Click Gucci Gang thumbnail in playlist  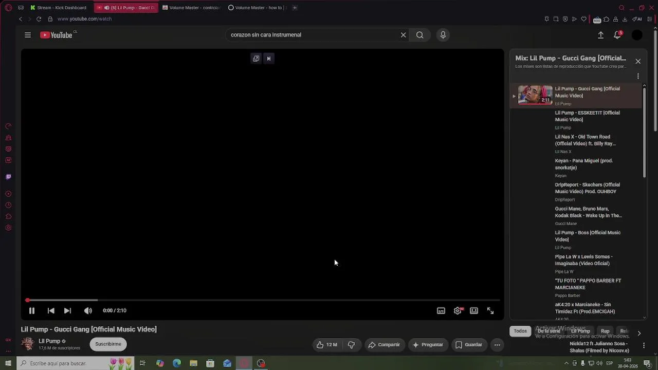tap(535, 95)
